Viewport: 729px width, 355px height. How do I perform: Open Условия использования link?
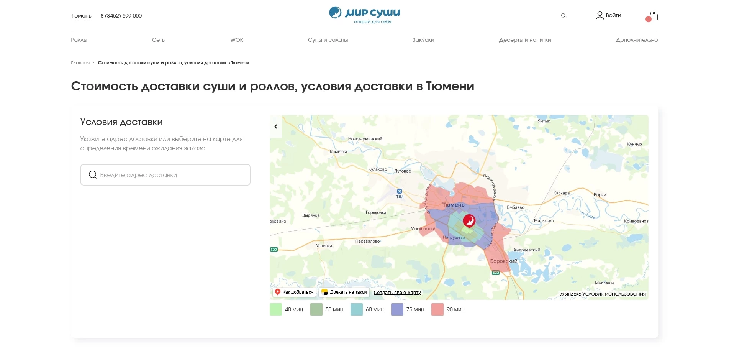coord(613,294)
